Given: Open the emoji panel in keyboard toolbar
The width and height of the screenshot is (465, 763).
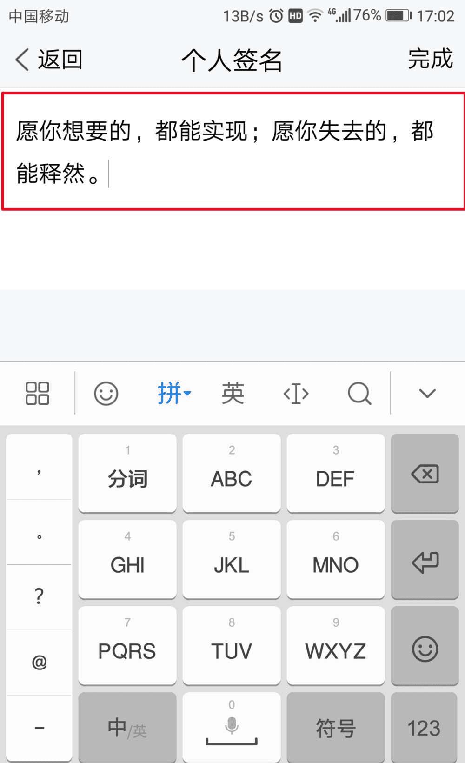Looking at the screenshot, I should coord(106,394).
